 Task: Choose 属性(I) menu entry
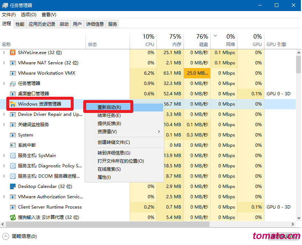124,177
